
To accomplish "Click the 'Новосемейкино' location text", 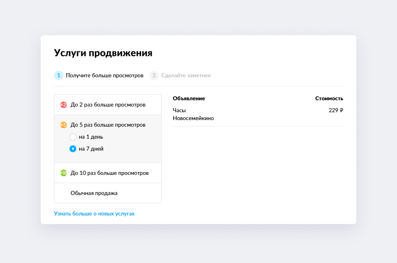I will 193,118.
